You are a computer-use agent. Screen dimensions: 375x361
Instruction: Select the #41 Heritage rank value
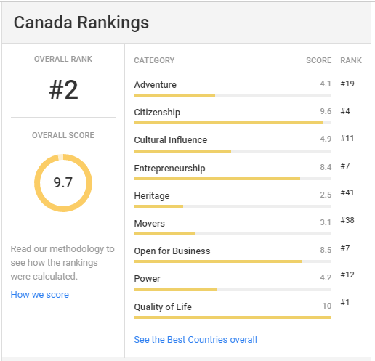(347, 192)
